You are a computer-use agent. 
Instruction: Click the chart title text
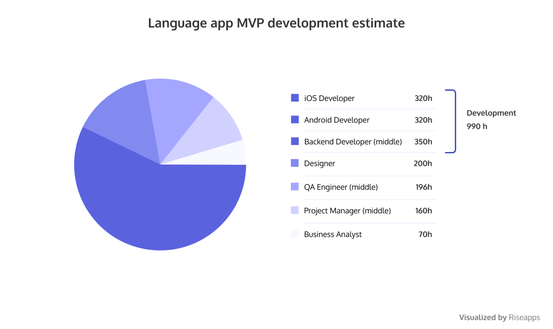(x=276, y=23)
